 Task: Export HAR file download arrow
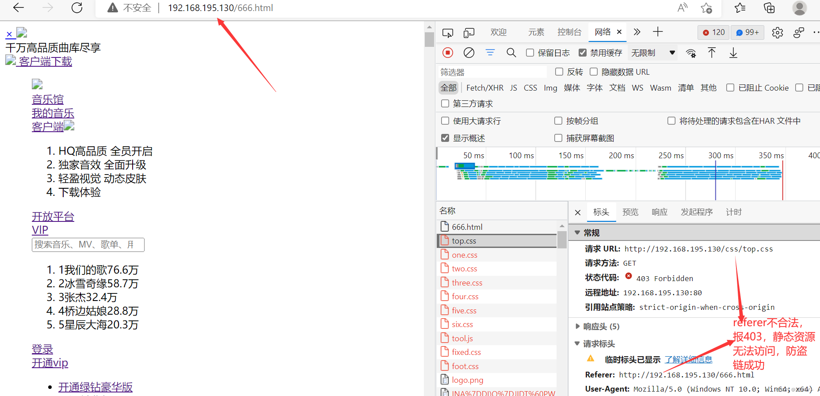click(733, 53)
